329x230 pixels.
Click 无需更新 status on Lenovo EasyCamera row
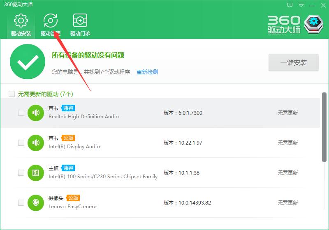(287, 202)
